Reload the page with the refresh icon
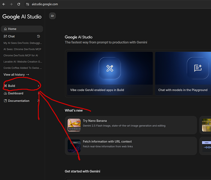This screenshot has width=211, height=180. tap(19, 4)
